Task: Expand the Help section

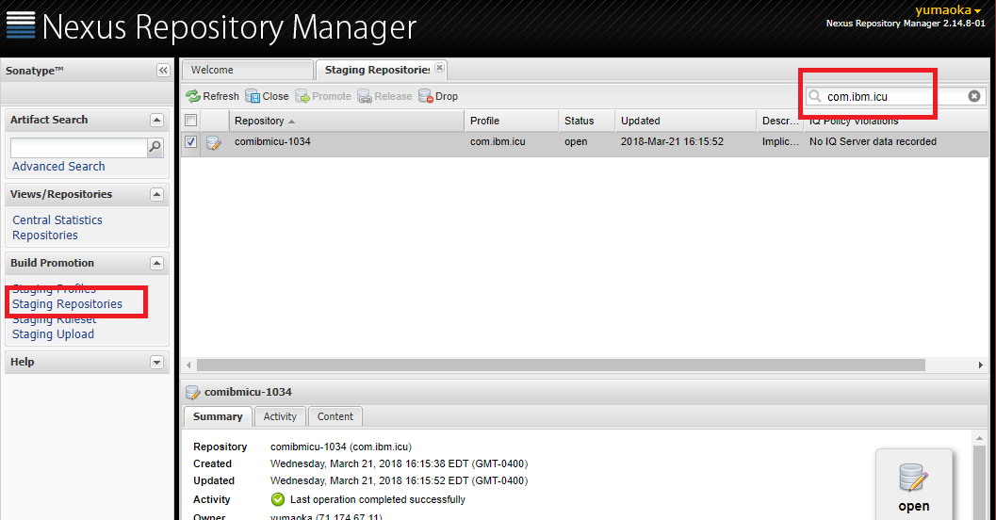Action: tap(156, 362)
